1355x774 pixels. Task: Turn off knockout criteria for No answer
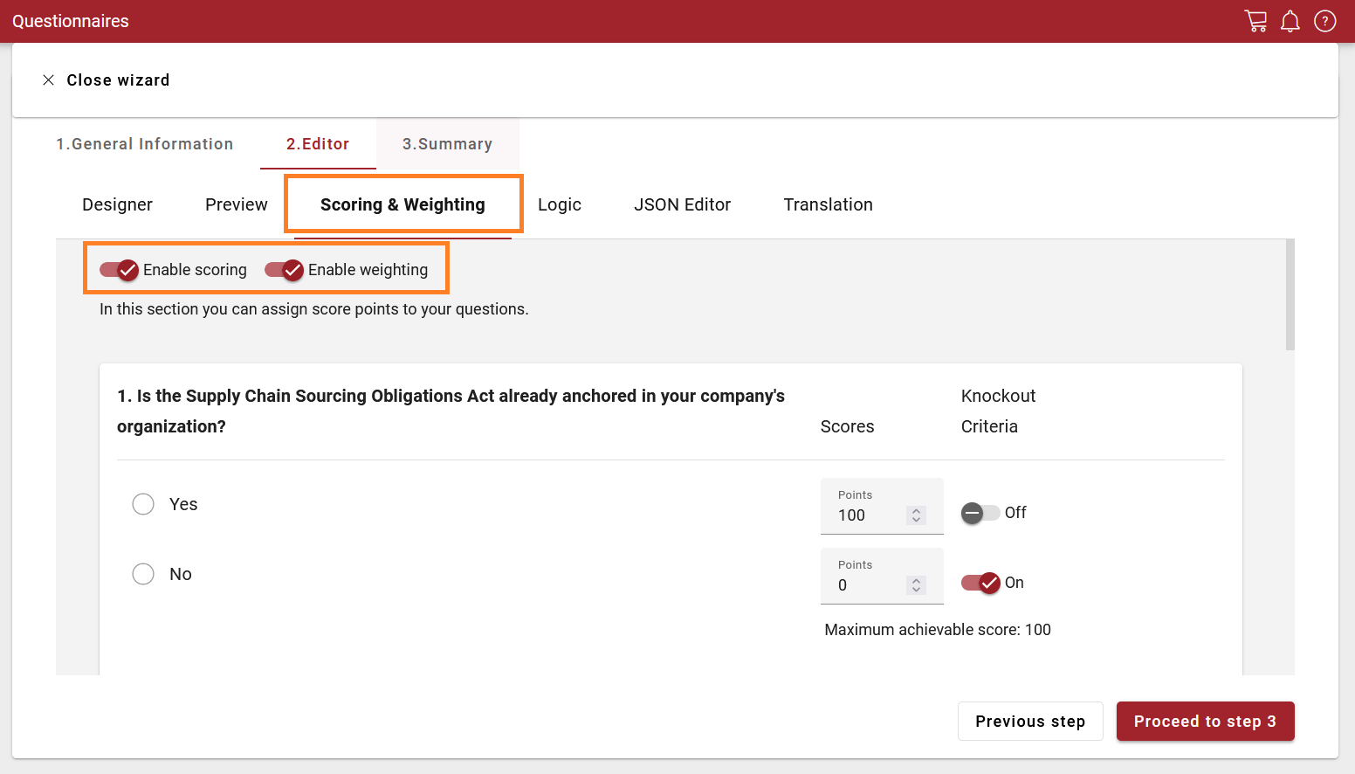[980, 583]
